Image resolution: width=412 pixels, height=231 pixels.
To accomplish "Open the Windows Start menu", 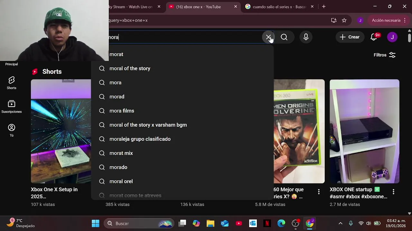I will tap(96, 223).
